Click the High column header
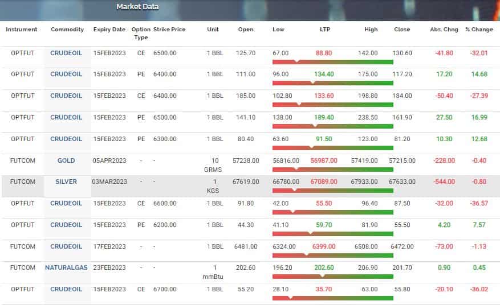The width and height of the screenshot is (500, 305). click(371, 29)
